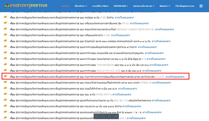The image size is (209, 121).
Task: Click the 'KERAX 400.34 6X4 HD' text
Action: (x=142, y=29)
